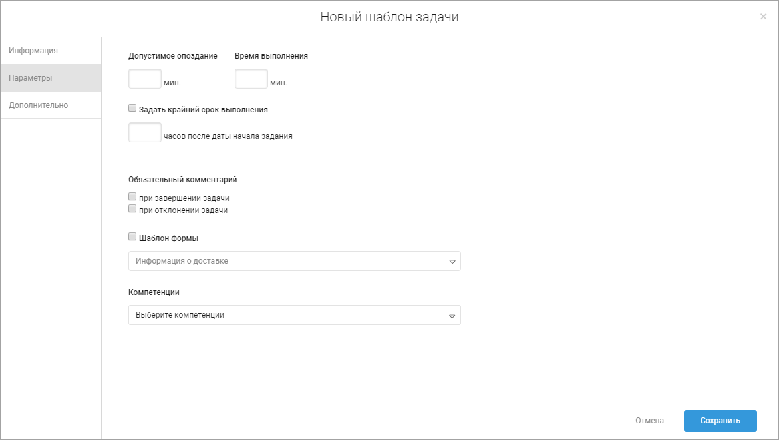Open the Дополнительно tab
Image resolution: width=779 pixels, height=440 pixels.
(39, 105)
